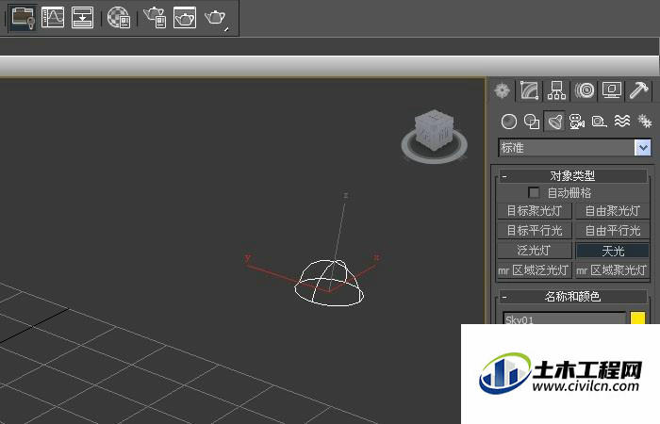Image resolution: width=660 pixels, height=424 pixels.
Task: Switch to the Create panel tab
Action: click(502, 90)
